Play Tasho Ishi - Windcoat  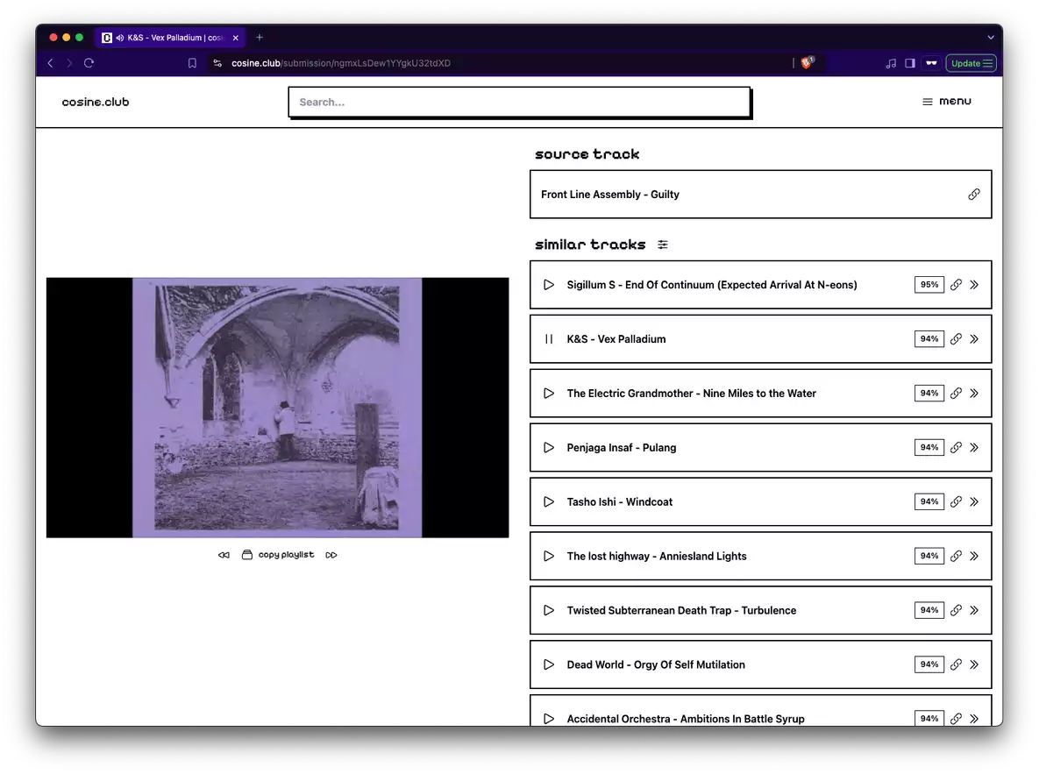[x=549, y=502]
